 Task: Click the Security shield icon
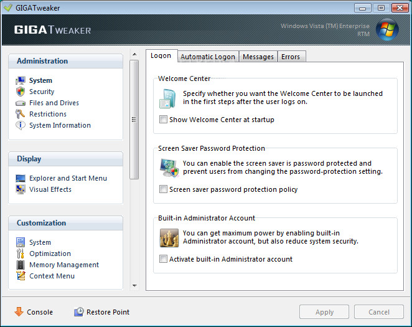coord(21,92)
